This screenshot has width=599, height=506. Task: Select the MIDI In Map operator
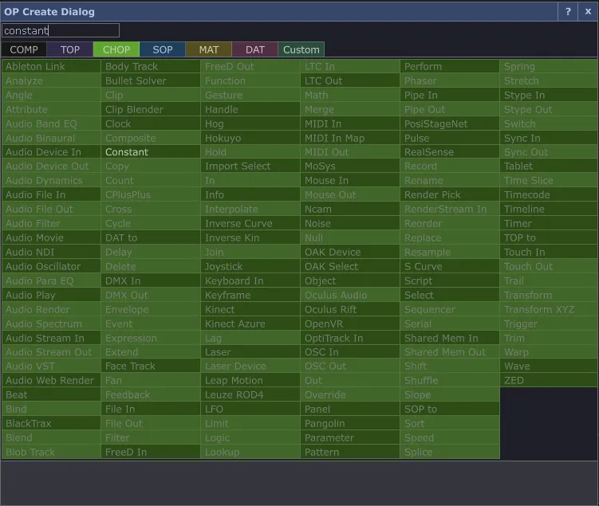coord(350,138)
